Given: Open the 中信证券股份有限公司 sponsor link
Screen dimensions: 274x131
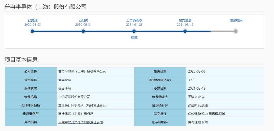Looking at the screenshot, I should click(74, 97).
